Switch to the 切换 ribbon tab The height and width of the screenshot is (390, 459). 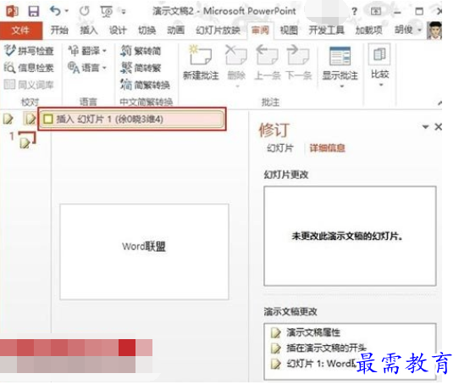click(147, 30)
